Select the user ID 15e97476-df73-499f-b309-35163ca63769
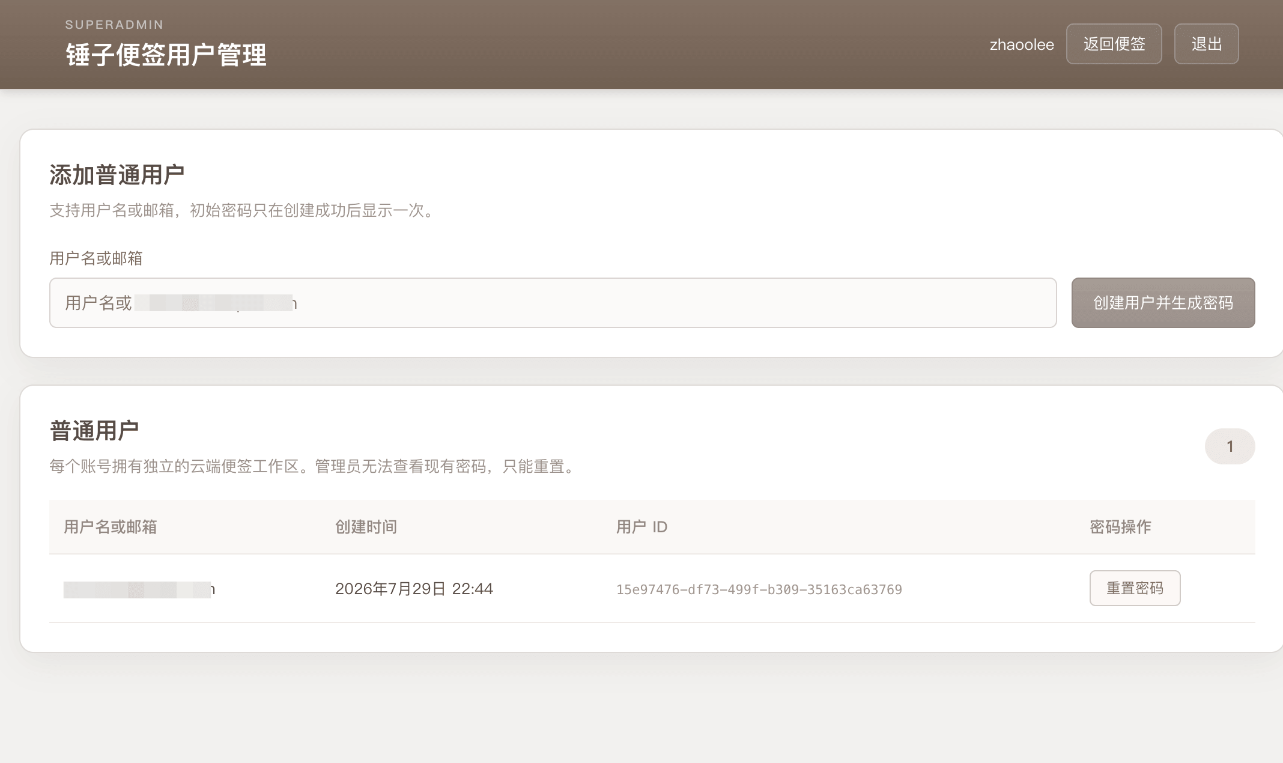1283x763 pixels. coord(759,589)
